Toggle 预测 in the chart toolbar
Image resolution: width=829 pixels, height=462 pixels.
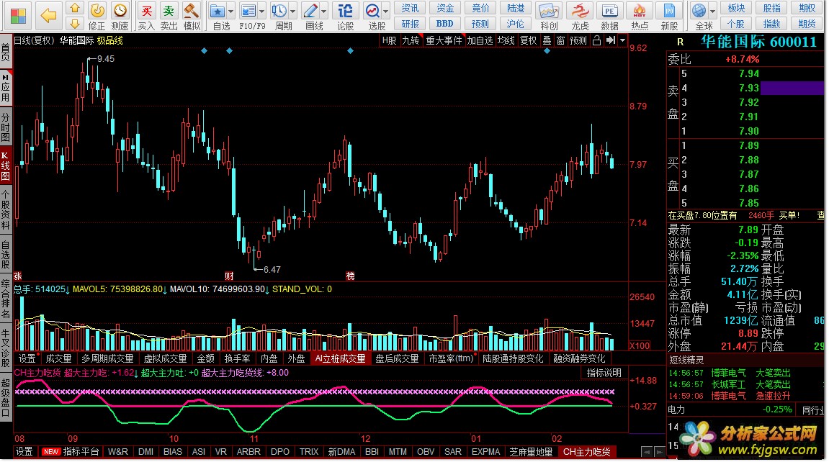[578, 40]
